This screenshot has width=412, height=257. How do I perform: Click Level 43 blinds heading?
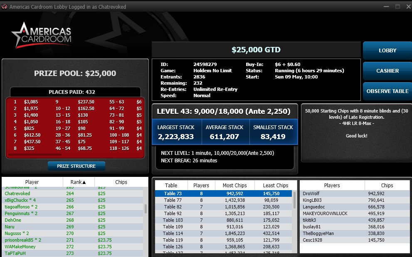point(224,111)
